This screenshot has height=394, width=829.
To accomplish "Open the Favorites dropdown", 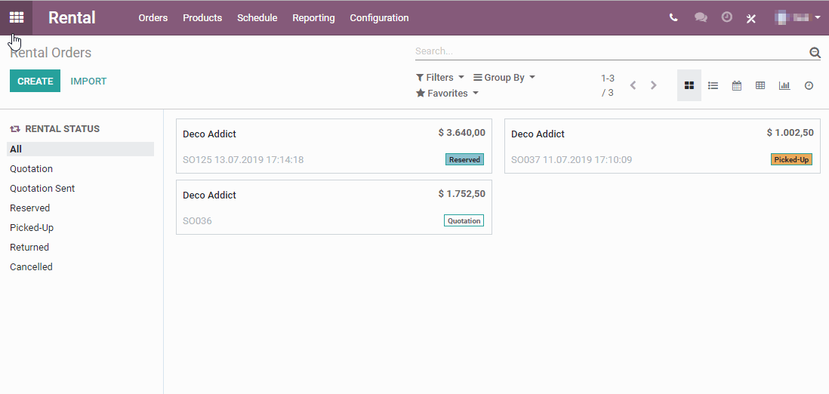I will [x=447, y=93].
